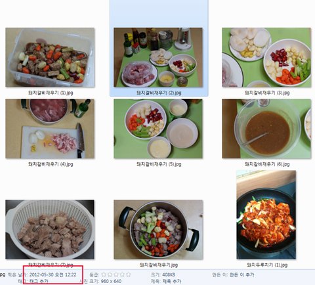Click the 만든 이 추가 author field

click(x=241, y=274)
